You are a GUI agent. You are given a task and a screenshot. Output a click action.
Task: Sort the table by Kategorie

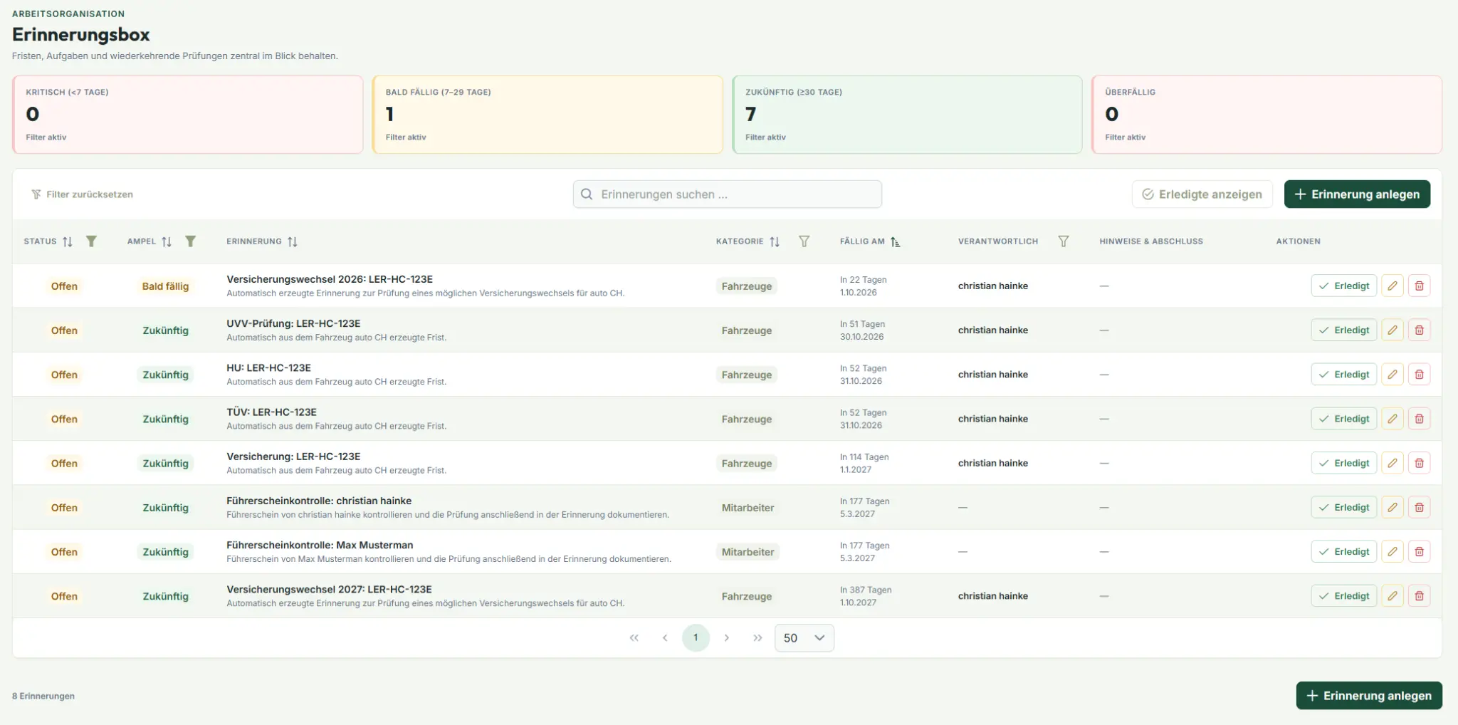(775, 241)
